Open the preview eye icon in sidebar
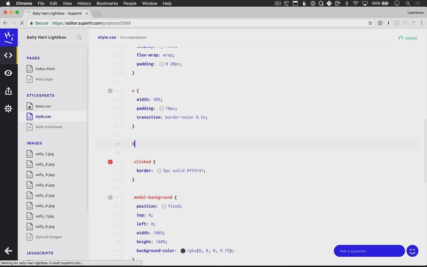This screenshot has height=267, width=427. point(8,73)
